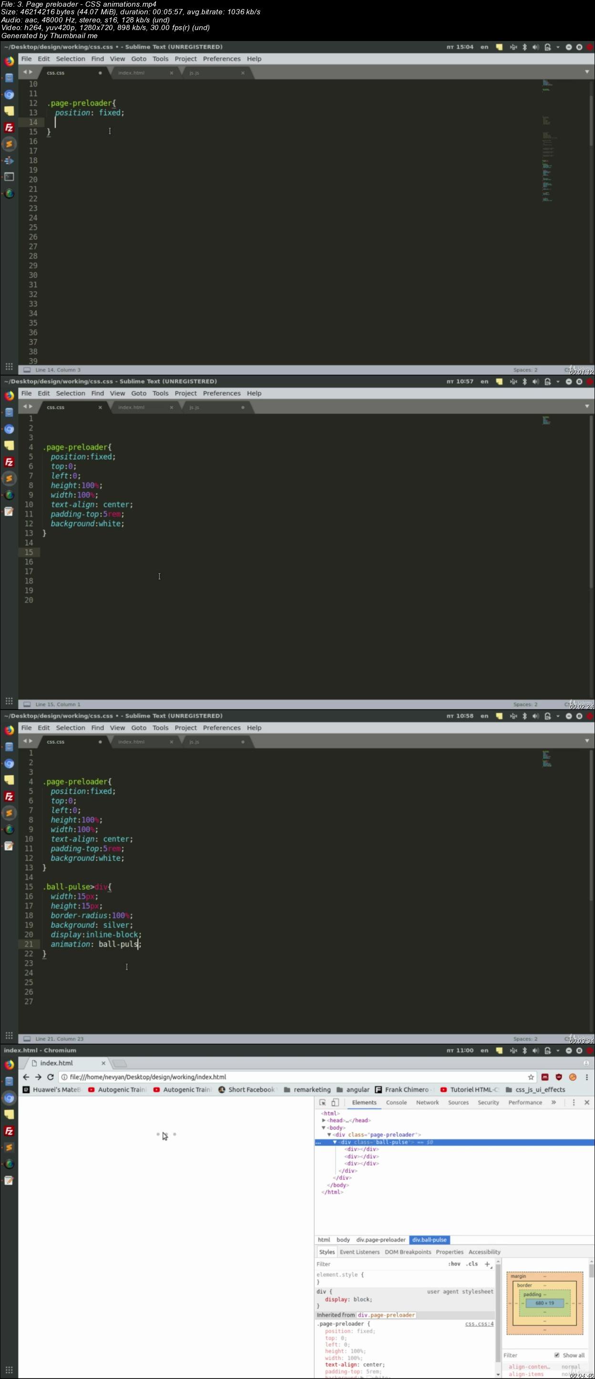Open the DevTools three-dot customize menu
Viewport: 595px width, 1379px height.
pos(574,1102)
